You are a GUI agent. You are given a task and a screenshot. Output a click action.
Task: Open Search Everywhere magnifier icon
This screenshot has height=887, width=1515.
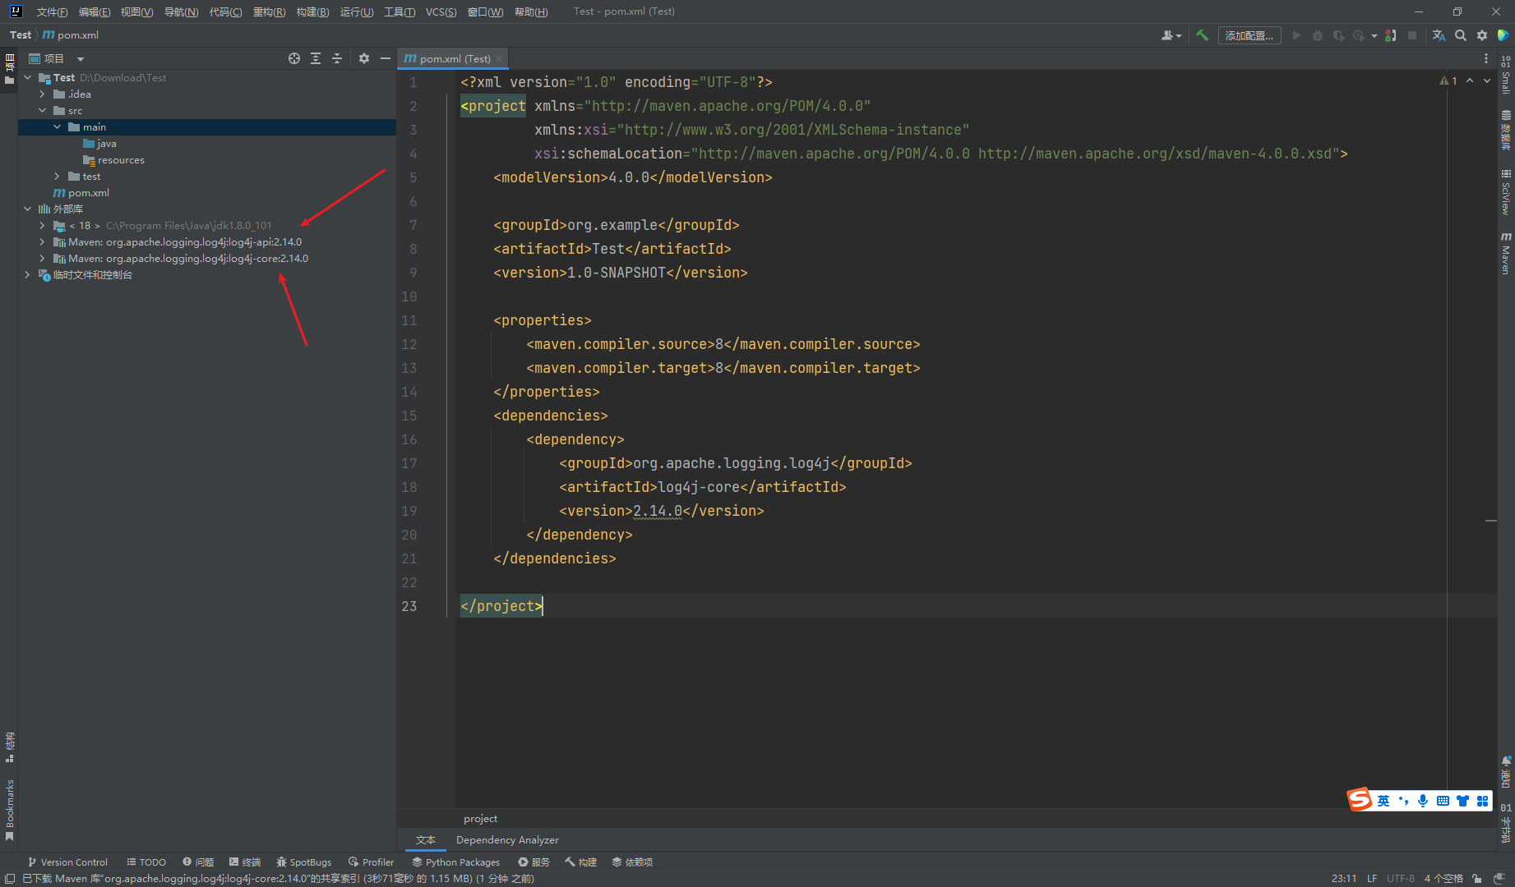1461,35
